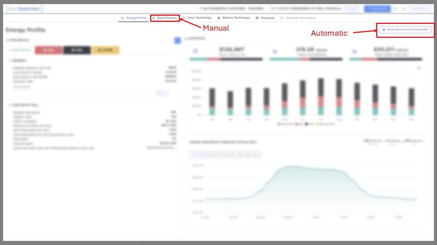The height and width of the screenshot is (245, 437).
Task: Select the red energy source pill
Action: 49,50
